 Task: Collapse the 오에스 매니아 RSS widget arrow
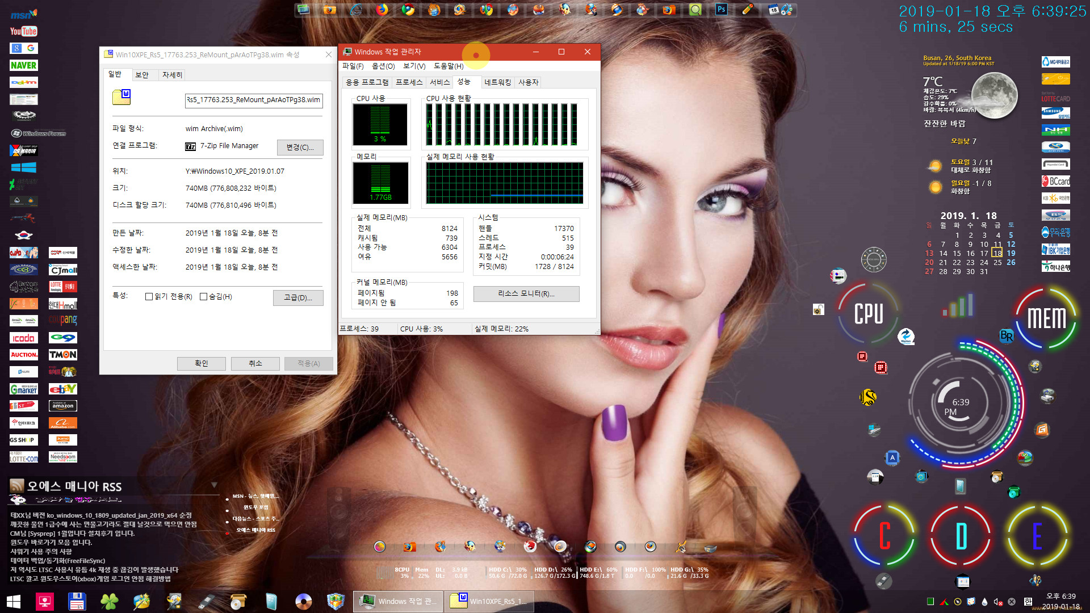(x=214, y=485)
